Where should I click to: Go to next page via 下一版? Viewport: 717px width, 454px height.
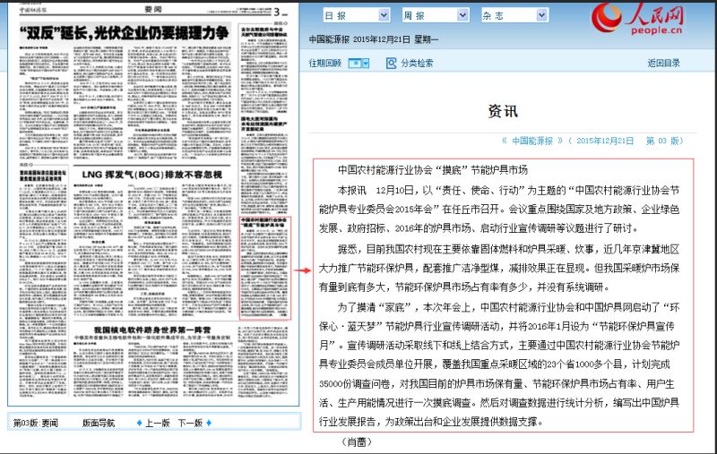click(189, 423)
